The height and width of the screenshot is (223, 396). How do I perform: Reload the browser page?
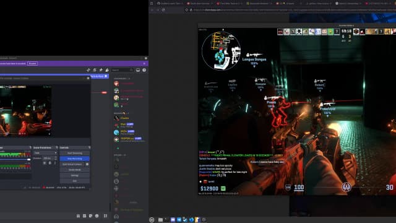pos(163,10)
